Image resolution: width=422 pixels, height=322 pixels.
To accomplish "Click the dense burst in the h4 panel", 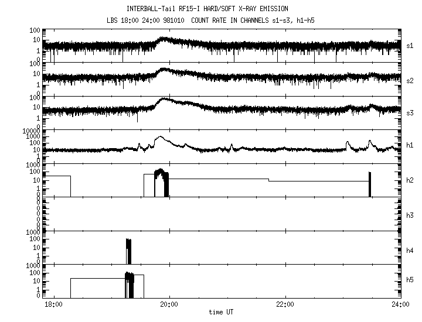I will tap(128, 251).
